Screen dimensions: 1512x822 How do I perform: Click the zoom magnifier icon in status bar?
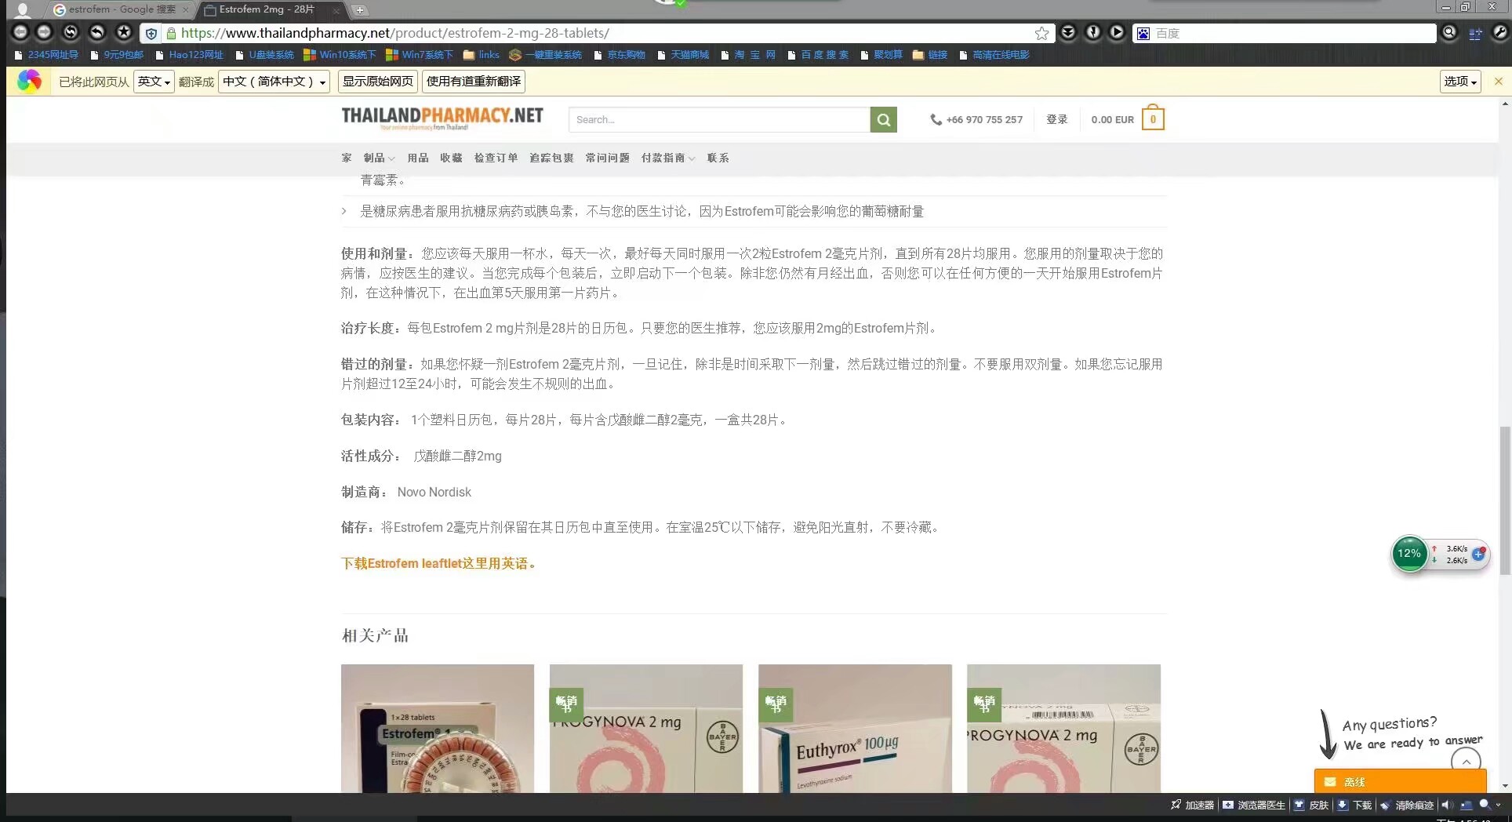click(1484, 804)
